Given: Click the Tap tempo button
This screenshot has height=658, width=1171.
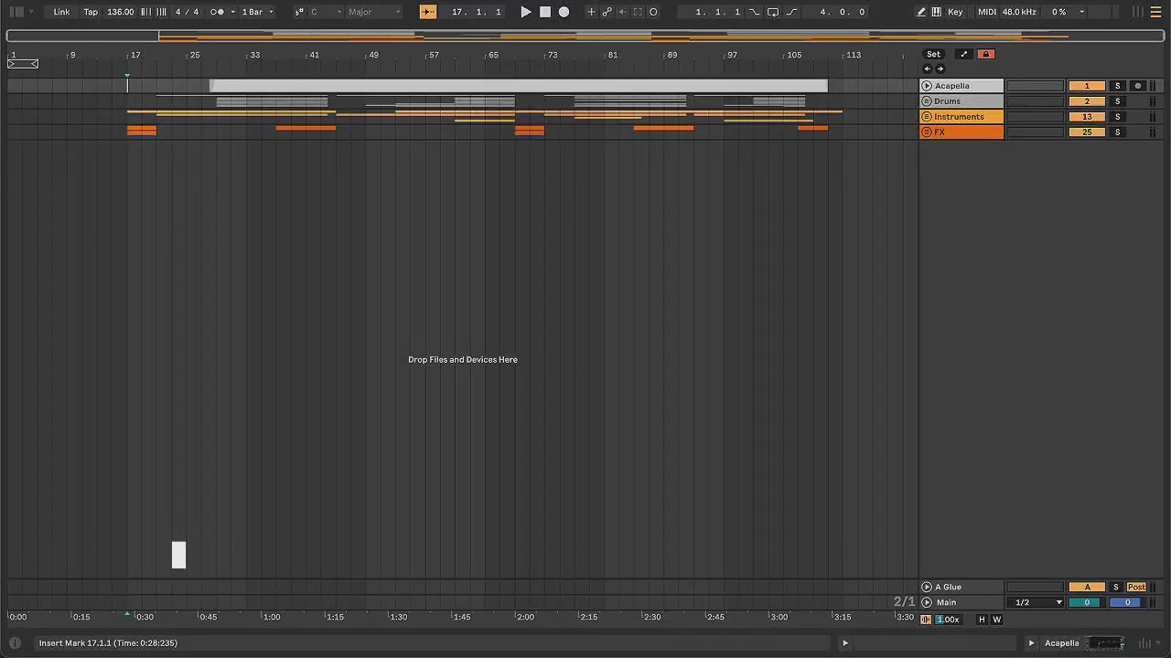Looking at the screenshot, I should coord(91,12).
